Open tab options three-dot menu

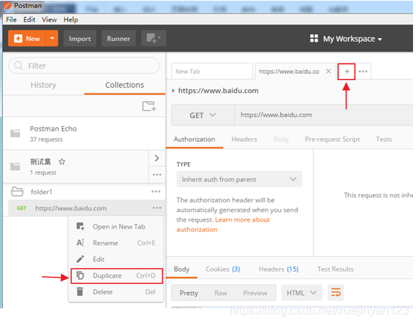coord(362,72)
